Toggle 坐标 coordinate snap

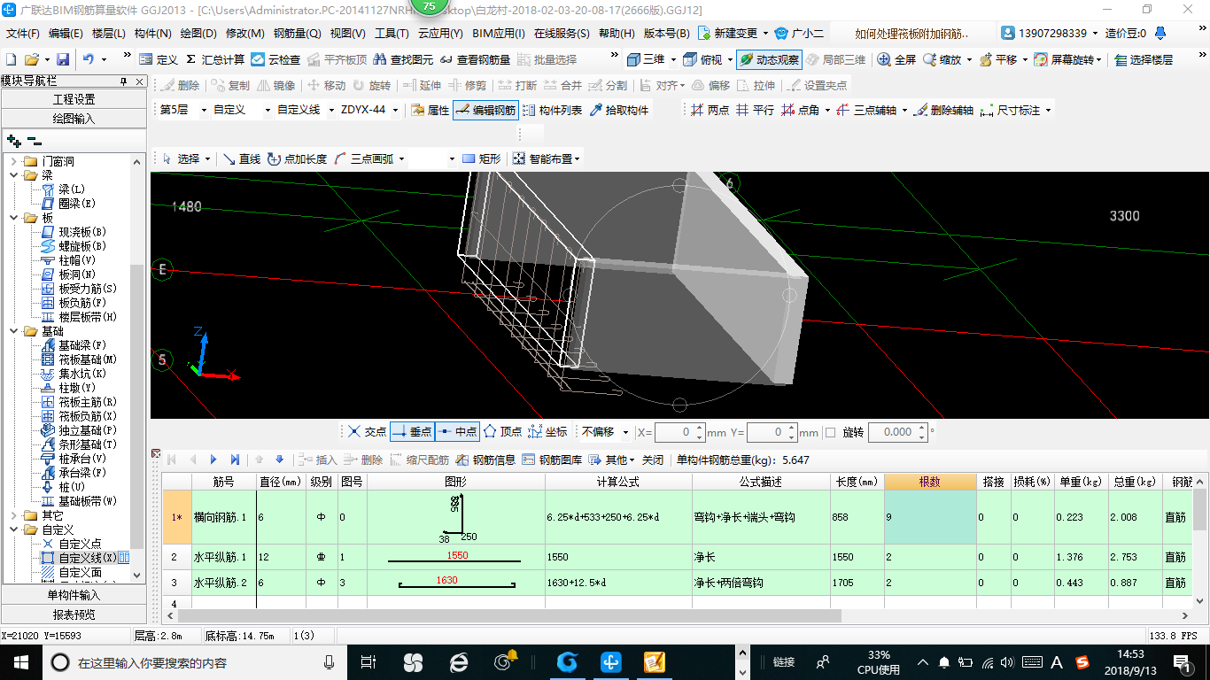[547, 432]
